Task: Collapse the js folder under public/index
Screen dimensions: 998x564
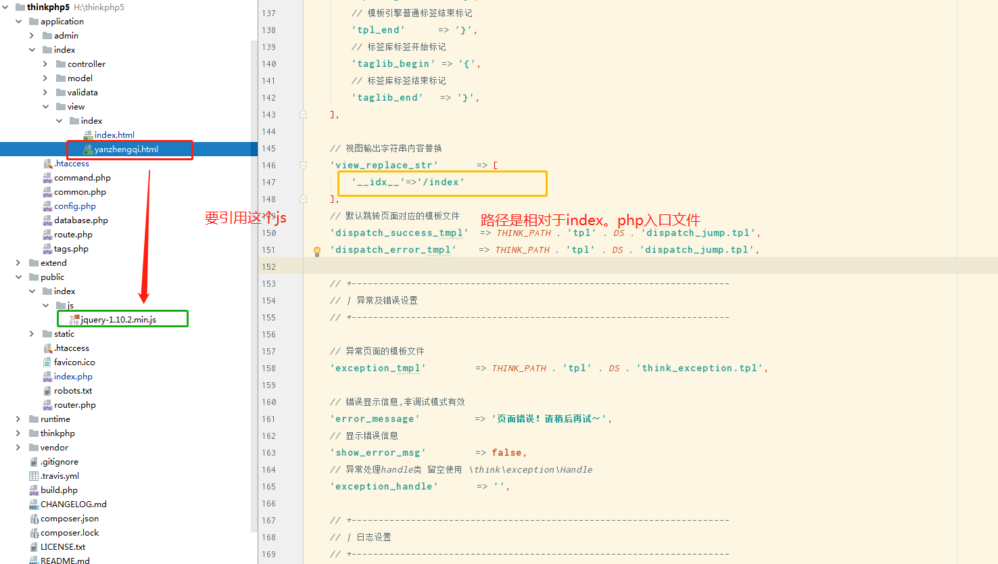Action: 45,305
